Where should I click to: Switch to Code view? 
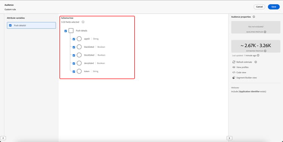pos(241,73)
